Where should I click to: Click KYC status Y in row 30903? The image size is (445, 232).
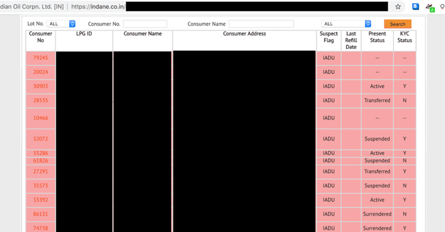click(x=405, y=86)
